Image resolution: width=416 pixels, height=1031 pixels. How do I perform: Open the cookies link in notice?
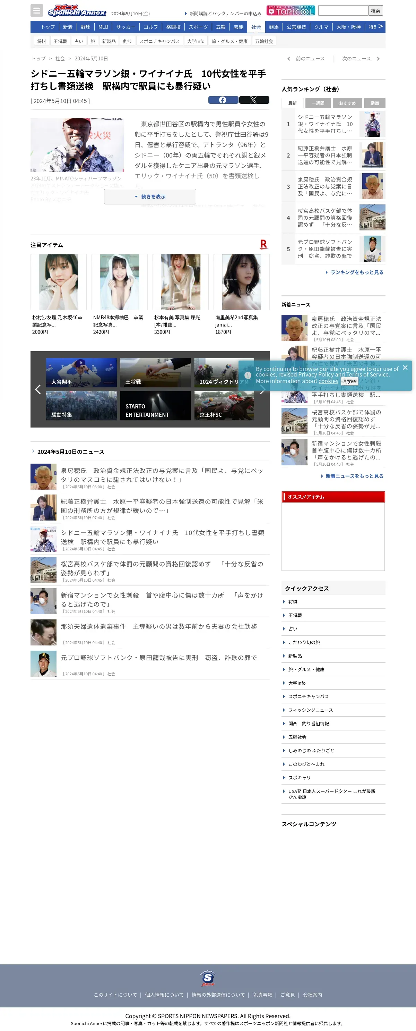click(x=328, y=381)
